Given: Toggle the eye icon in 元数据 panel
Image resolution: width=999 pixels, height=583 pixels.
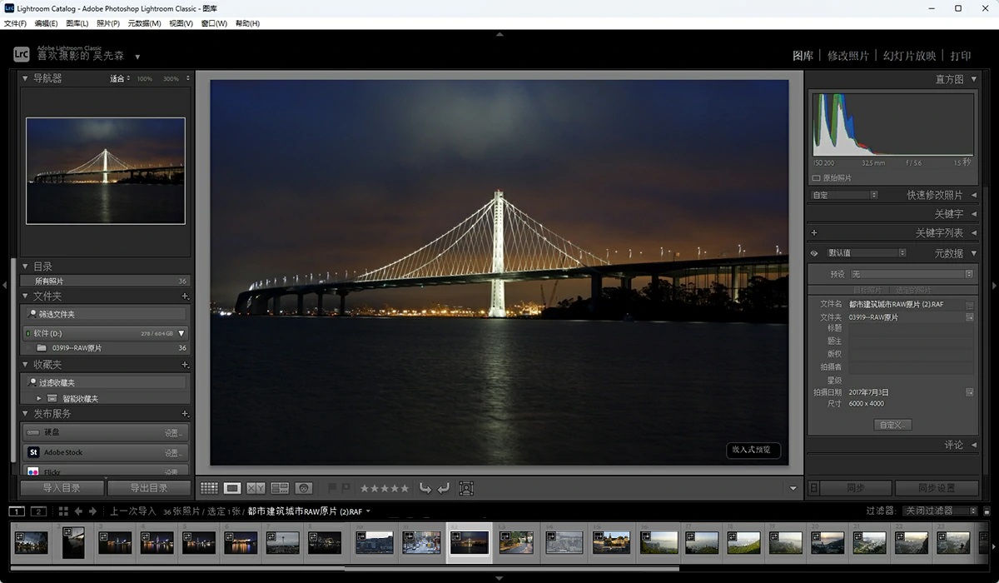Looking at the screenshot, I should tap(814, 253).
